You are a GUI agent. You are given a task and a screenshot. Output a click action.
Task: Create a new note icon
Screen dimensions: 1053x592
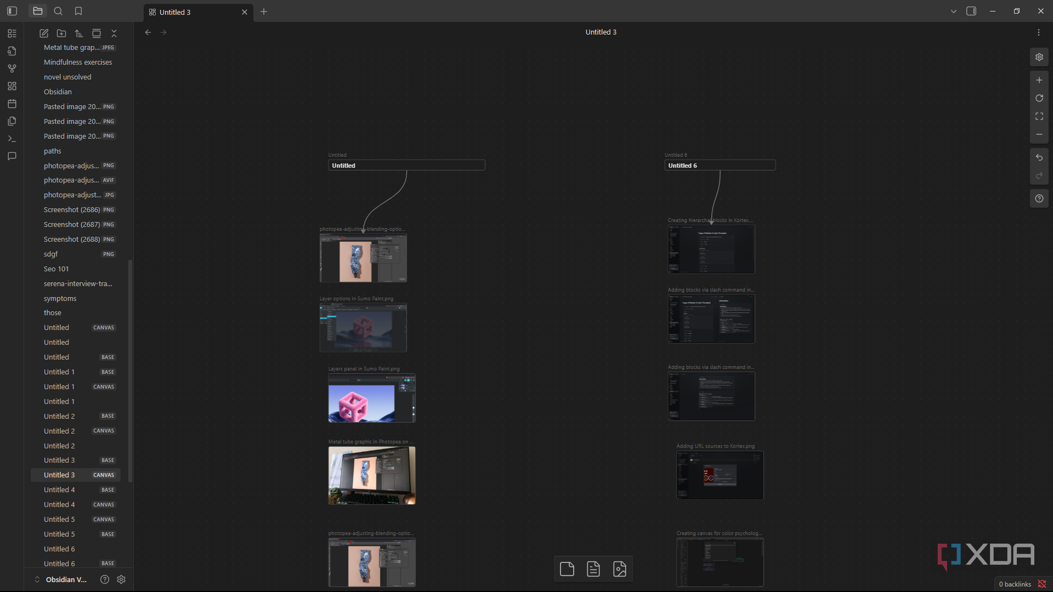click(x=44, y=33)
